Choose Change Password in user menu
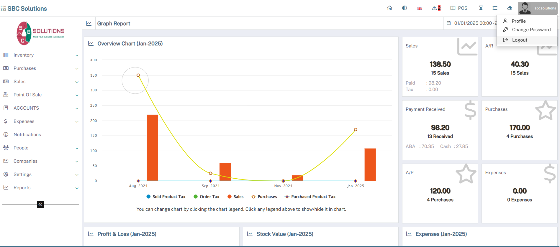This screenshot has height=247, width=560. click(531, 30)
